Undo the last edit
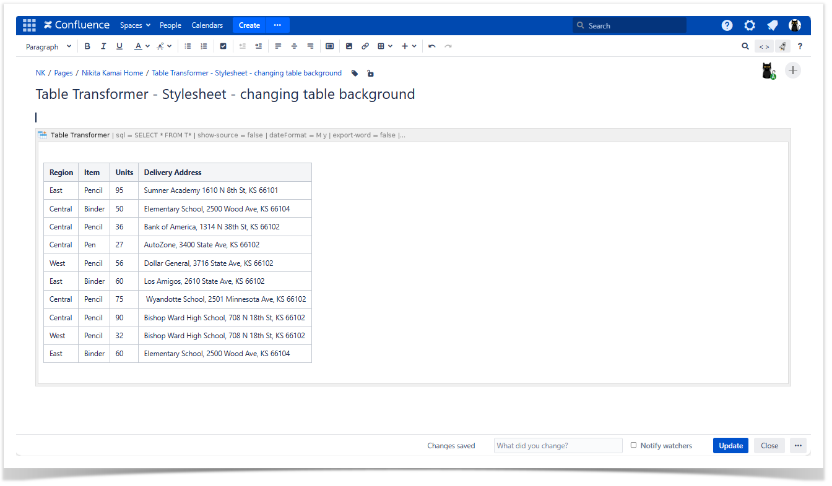The height and width of the screenshot is (486, 832). [x=432, y=46]
